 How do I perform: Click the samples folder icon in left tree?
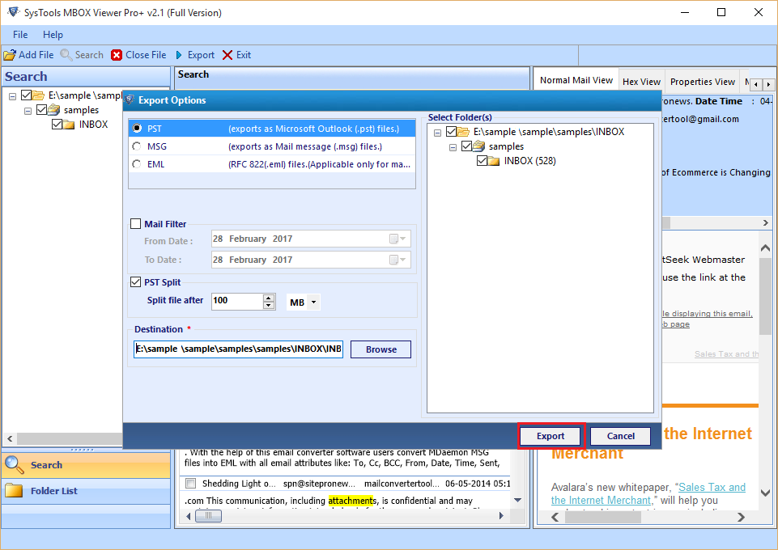click(54, 110)
